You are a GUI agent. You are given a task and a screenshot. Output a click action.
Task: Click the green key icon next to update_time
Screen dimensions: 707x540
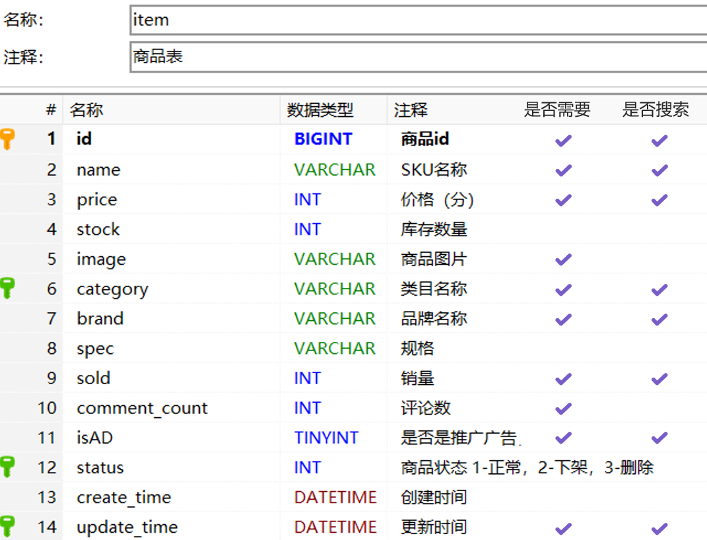pyautogui.click(x=7, y=526)
